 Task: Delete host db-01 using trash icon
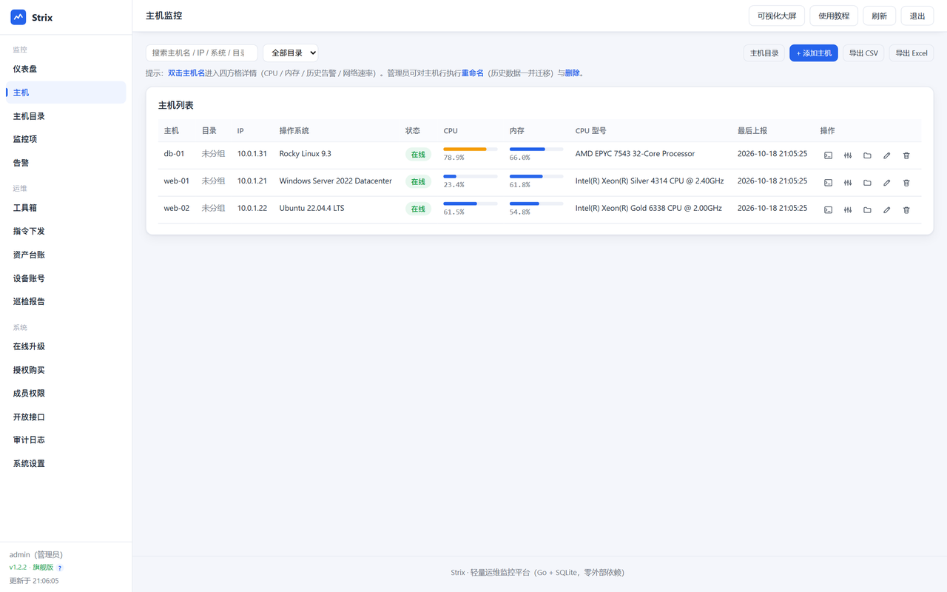906,155
